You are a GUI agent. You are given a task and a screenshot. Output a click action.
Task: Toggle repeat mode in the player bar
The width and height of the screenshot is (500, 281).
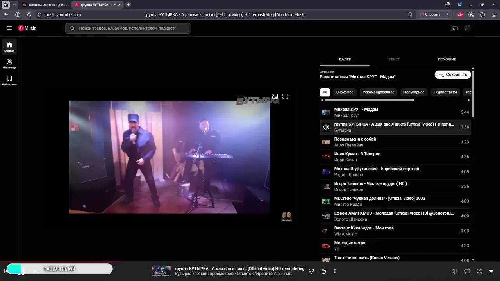[x=467, y=271]
